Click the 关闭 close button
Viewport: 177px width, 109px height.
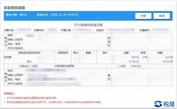(162, 16)
